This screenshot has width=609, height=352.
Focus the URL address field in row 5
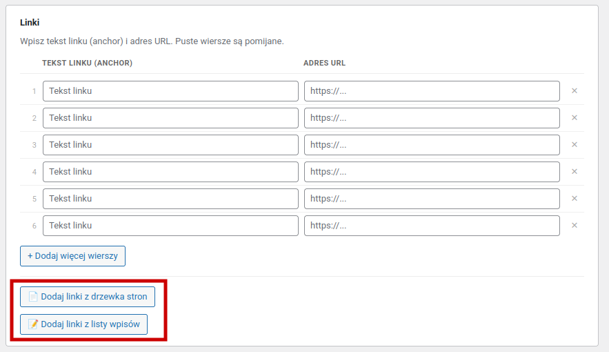click(x=432, y=199)
